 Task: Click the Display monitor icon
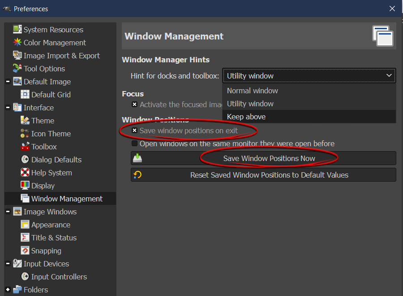[25, 186]
